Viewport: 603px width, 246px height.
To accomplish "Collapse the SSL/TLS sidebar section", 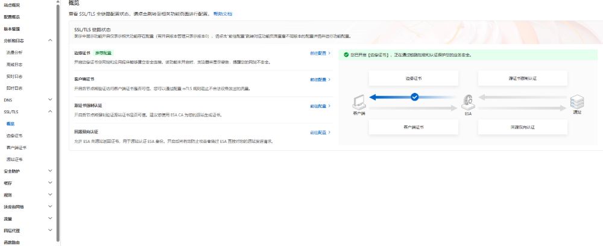I will tap(50, 112).
